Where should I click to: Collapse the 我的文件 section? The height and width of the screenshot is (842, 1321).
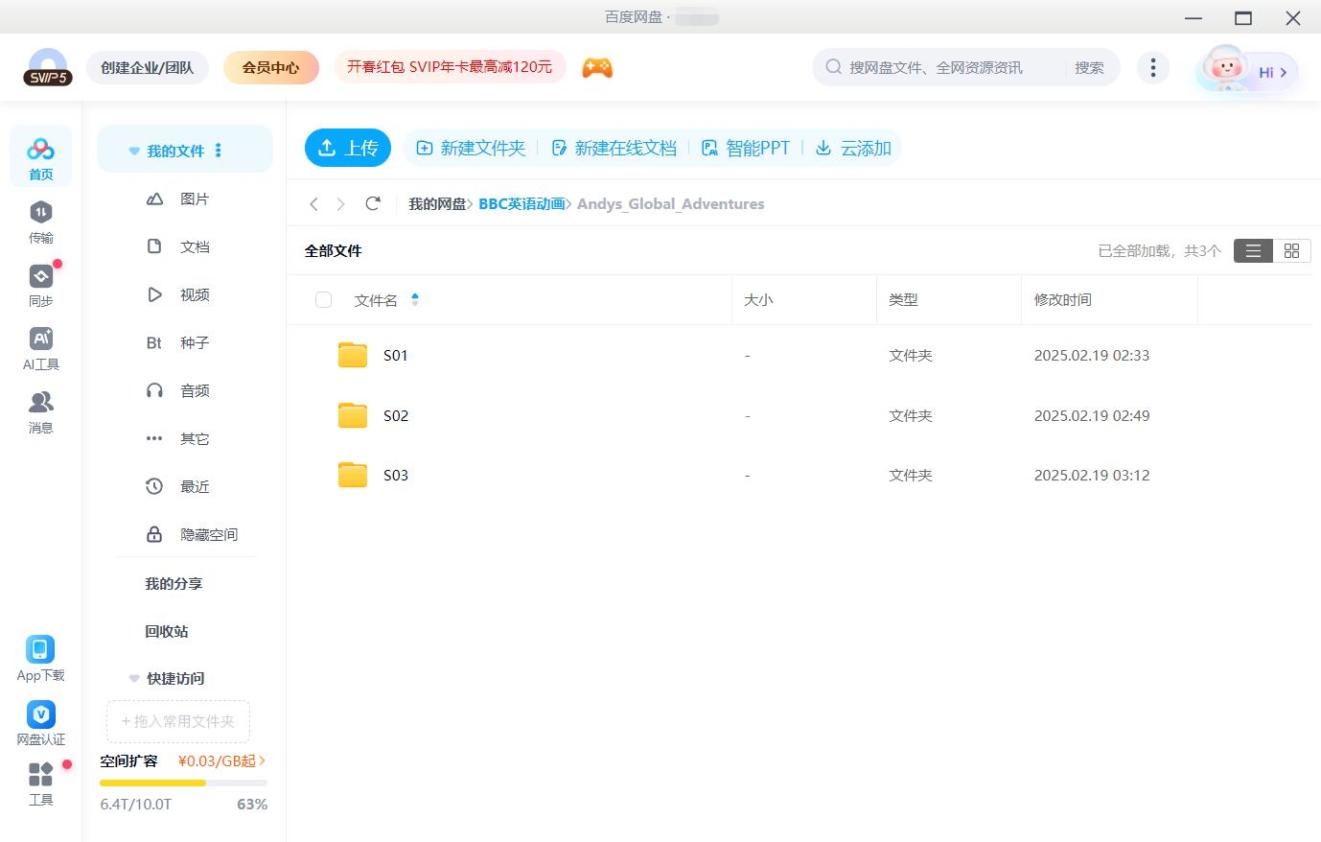point(133,150)
